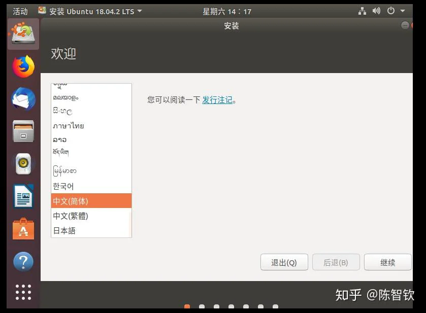Open the Files manager from the dock
This screenshot has height=313, width=426.
(23, 131)
